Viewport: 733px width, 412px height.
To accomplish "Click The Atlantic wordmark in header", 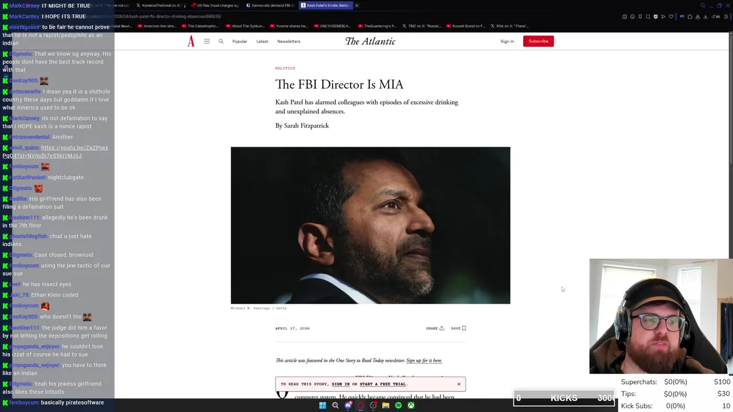I will [370, 41].
